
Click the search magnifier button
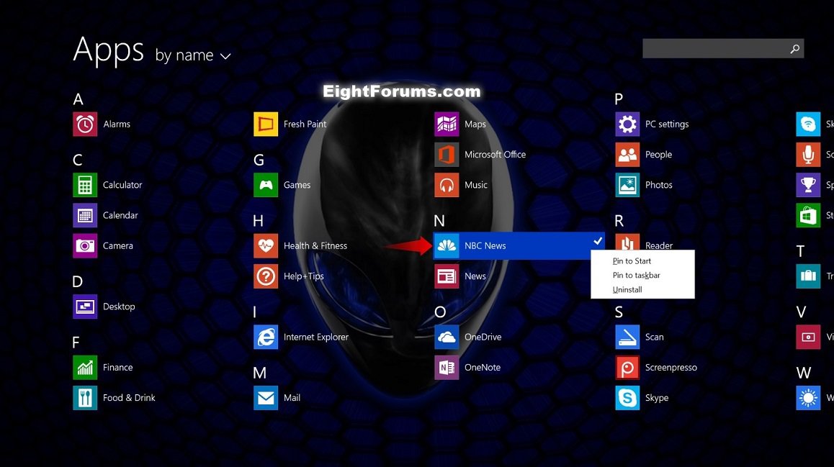click(x=794, y=49)
